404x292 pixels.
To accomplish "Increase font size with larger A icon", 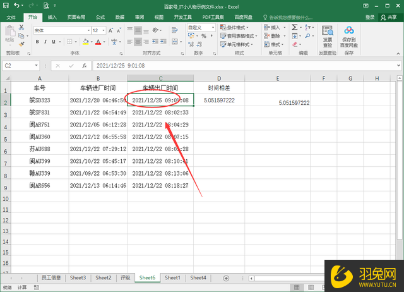I will point(110,30).
